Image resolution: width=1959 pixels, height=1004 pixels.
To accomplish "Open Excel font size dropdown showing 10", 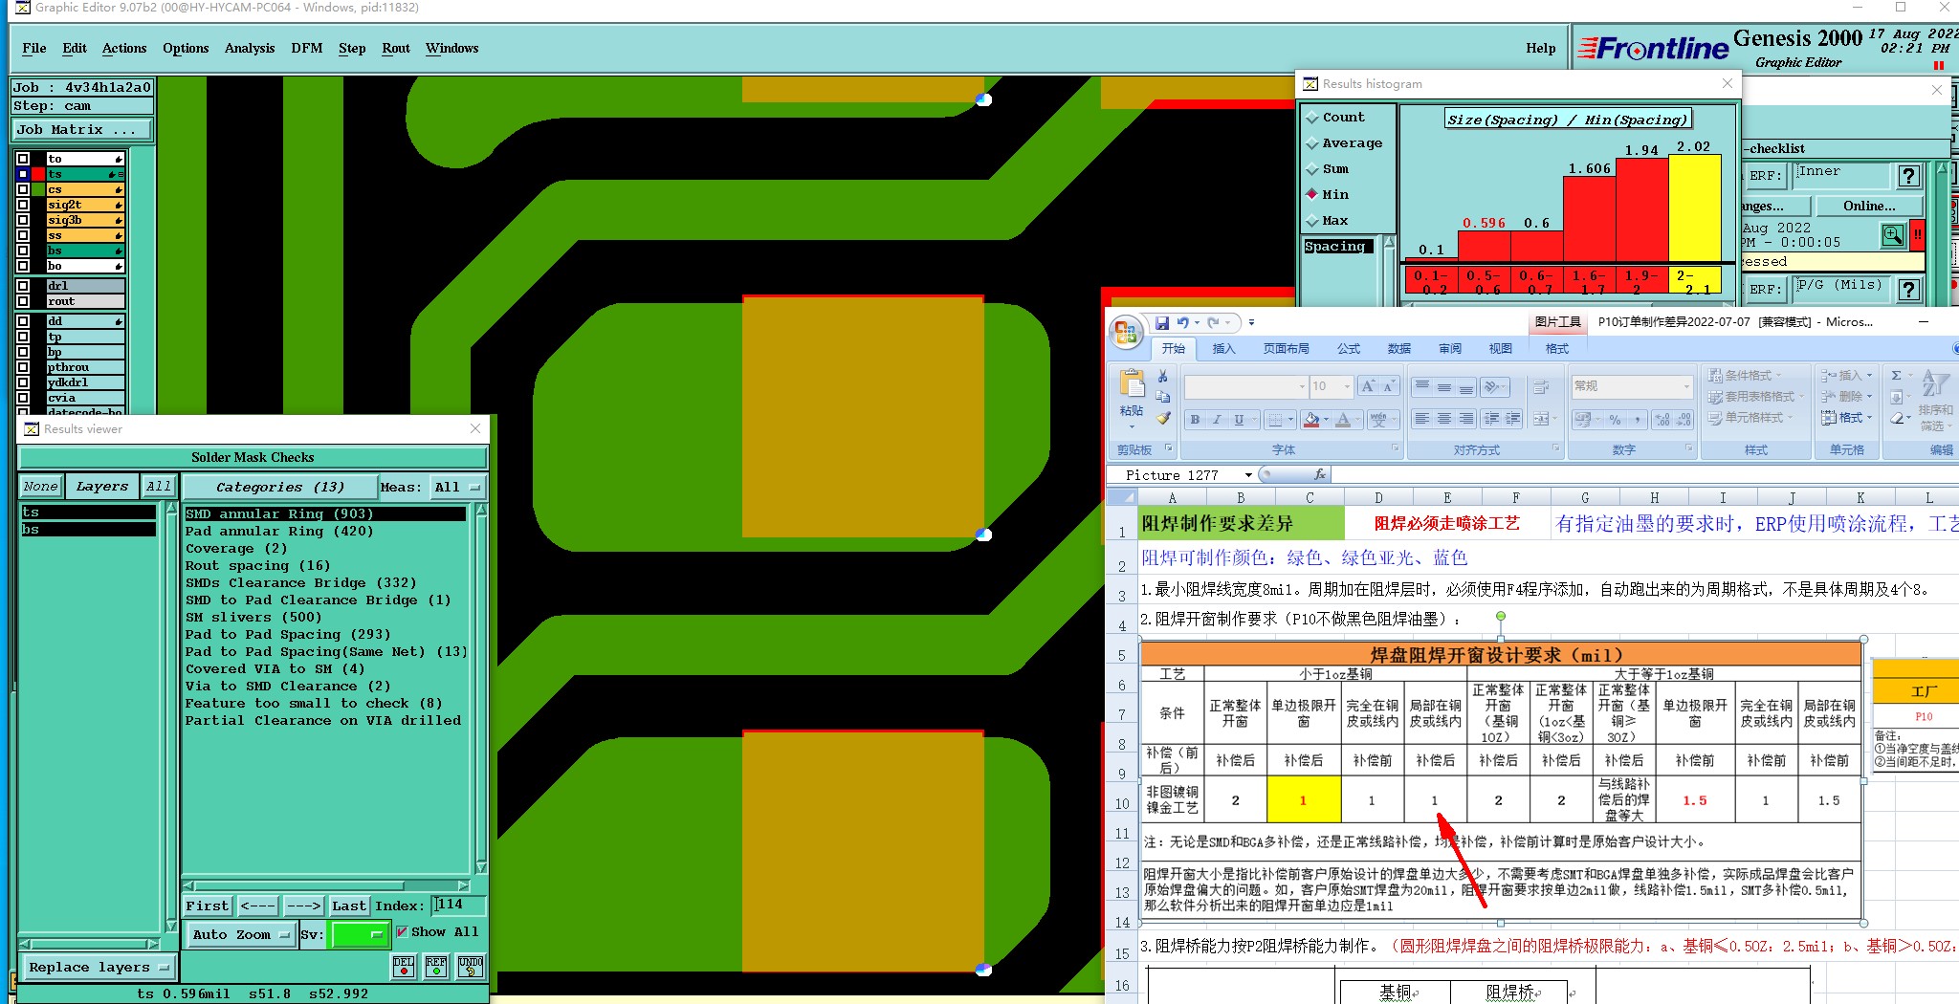I will pos(1347,386).
